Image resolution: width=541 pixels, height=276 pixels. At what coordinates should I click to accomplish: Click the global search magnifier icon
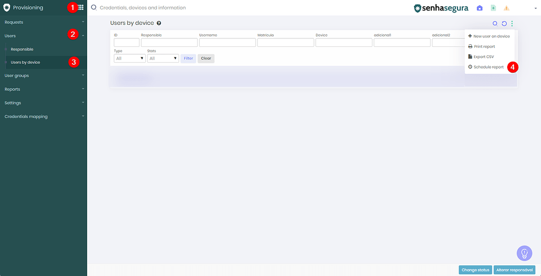coord(94,7)
